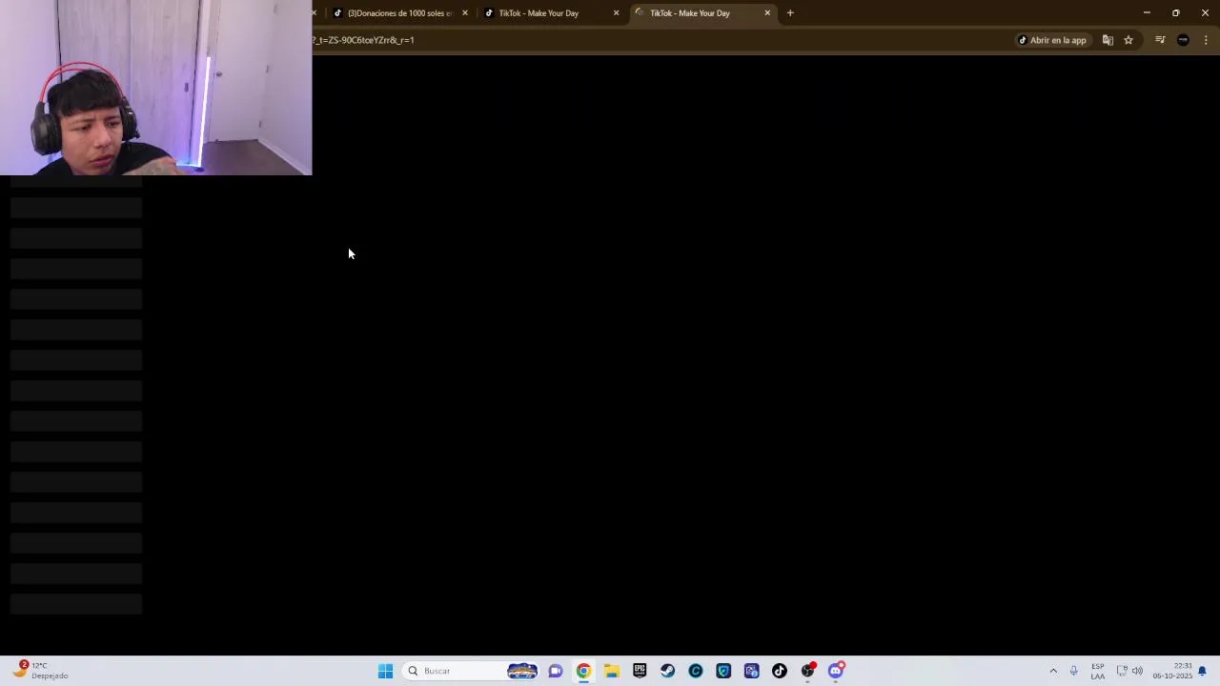Switch to the '(3)Donaciones de 1000 soles' tab
This screenshot has width=1220, height=686.
point(398,13)
